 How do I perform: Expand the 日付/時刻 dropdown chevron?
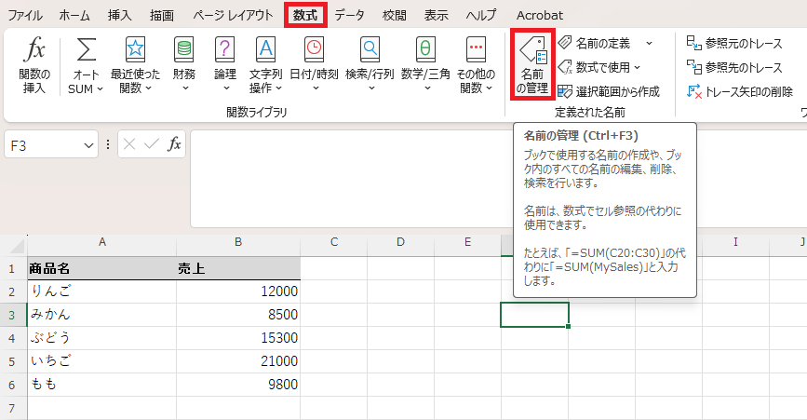pos(316,88)
